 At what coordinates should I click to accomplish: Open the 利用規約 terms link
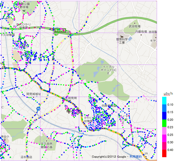[135, 157]
